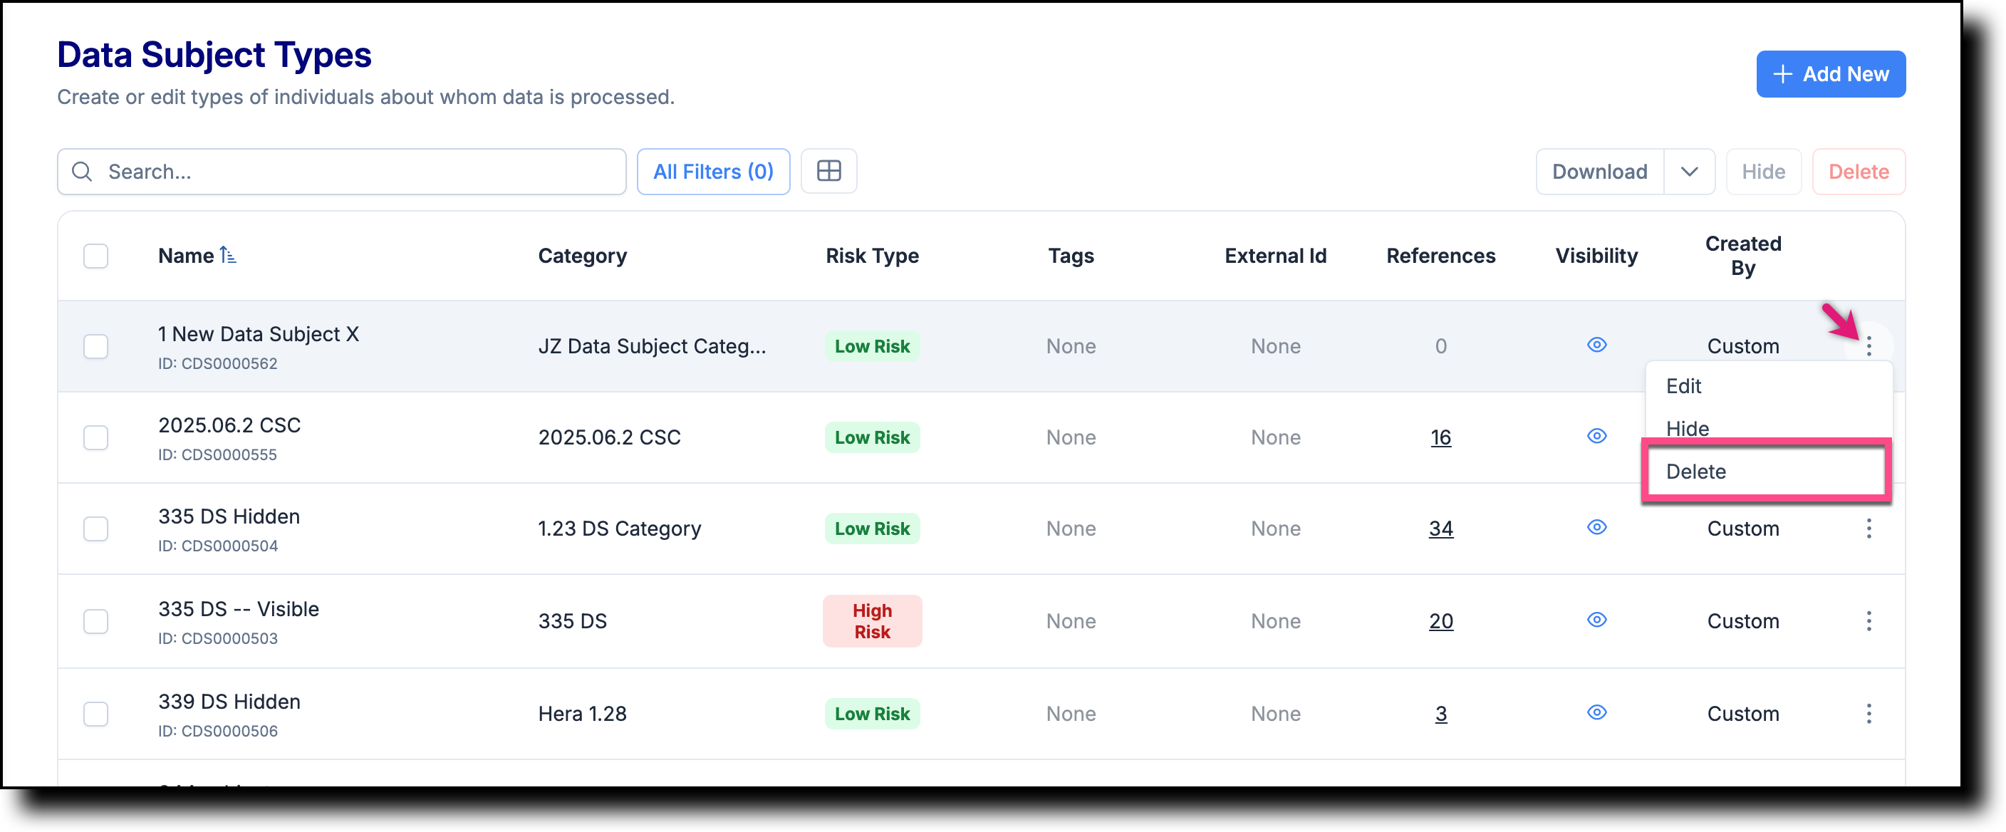
Task: Open the 16 references link
Action: pos(1440,437)
